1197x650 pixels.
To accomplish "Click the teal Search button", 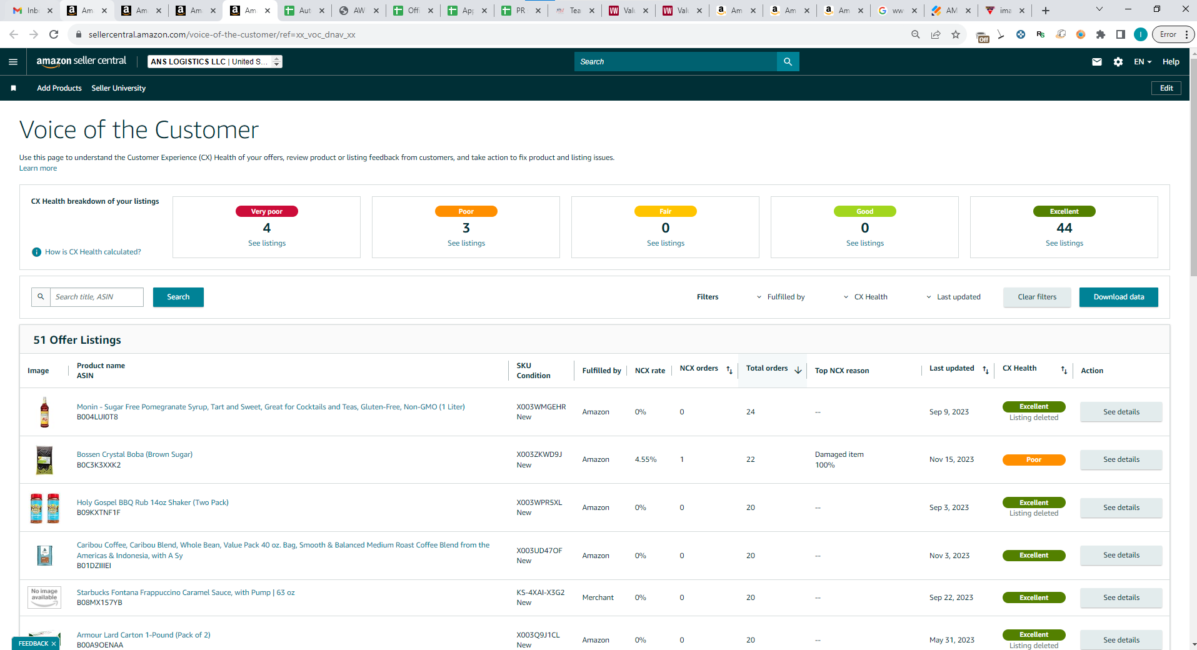I will [178, 297].
